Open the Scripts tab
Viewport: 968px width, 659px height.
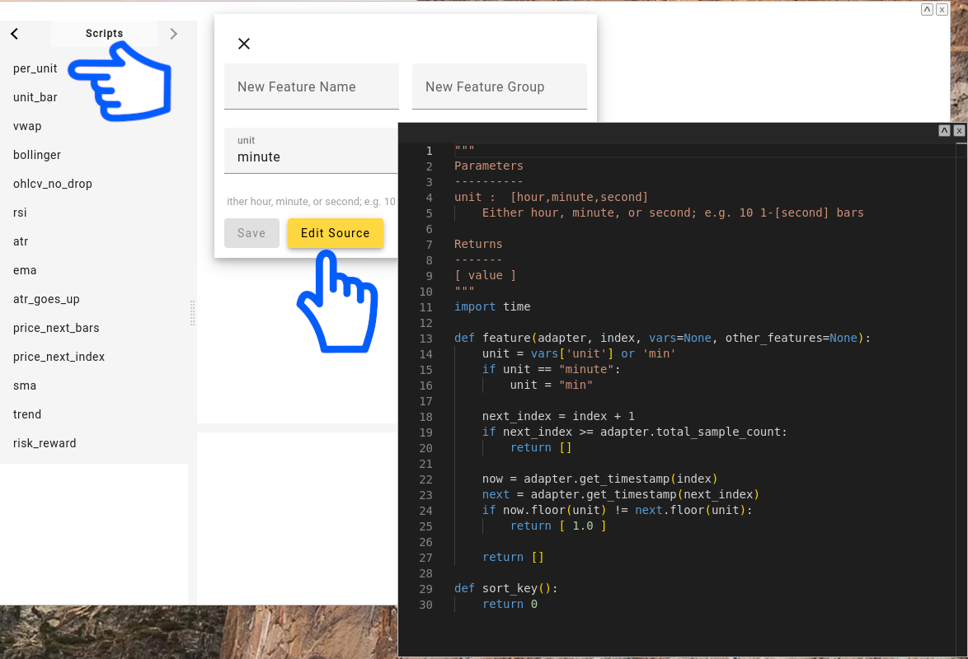pos(104,34)
